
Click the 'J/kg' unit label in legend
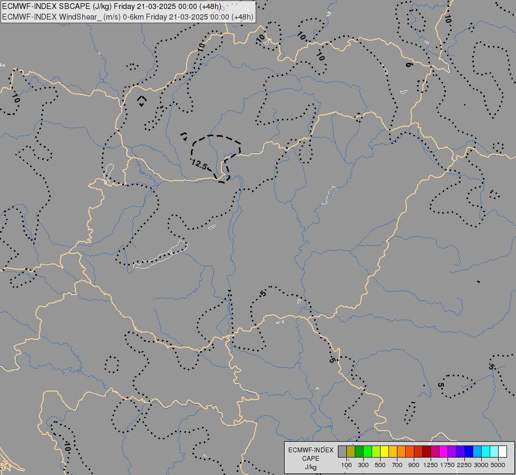coord(310,467)
